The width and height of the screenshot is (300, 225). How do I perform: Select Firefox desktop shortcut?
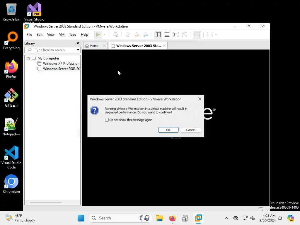pos(11,69)
